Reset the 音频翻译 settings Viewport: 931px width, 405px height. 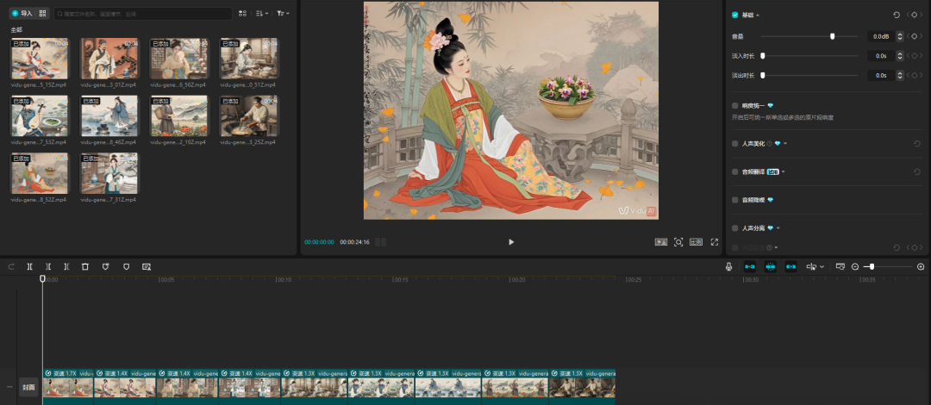click(917, 171)
